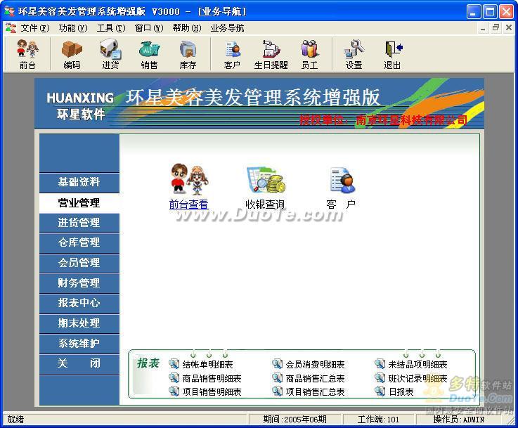Click the icon beside 会员消费明细表

point(277,364)
